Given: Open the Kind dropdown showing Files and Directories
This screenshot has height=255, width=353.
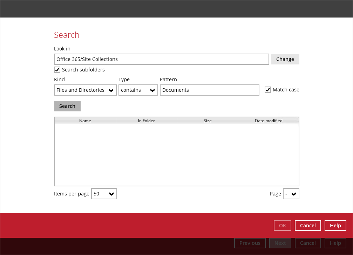Looking at the screenshot, I should coord(85,90).
